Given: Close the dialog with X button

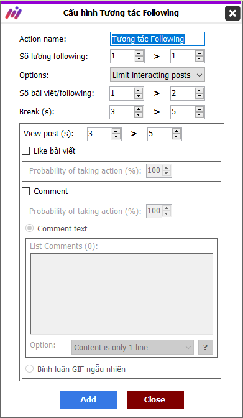Looking at the screenshot, I should 232,13.
